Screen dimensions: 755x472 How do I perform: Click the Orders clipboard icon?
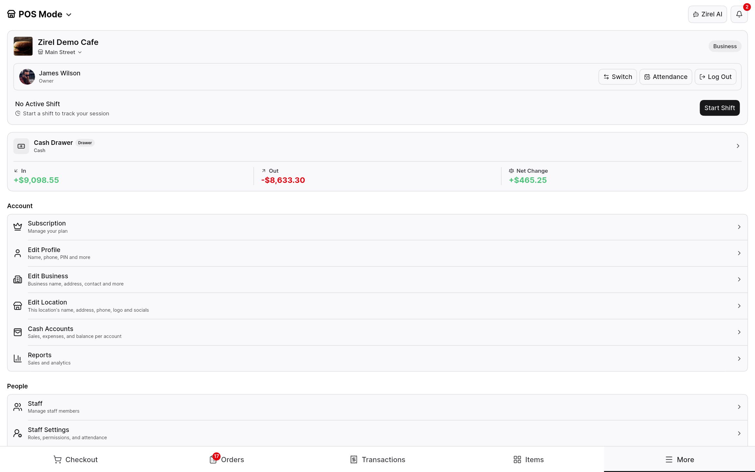pos(213,460)
